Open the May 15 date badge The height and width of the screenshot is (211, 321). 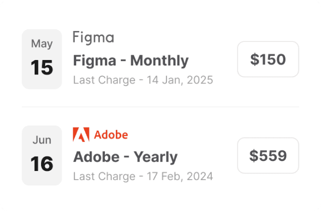point(42,59)
